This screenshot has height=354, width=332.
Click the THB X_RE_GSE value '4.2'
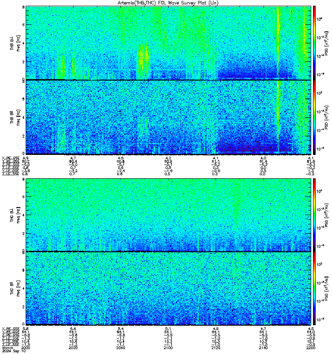[x=168, y=158]
